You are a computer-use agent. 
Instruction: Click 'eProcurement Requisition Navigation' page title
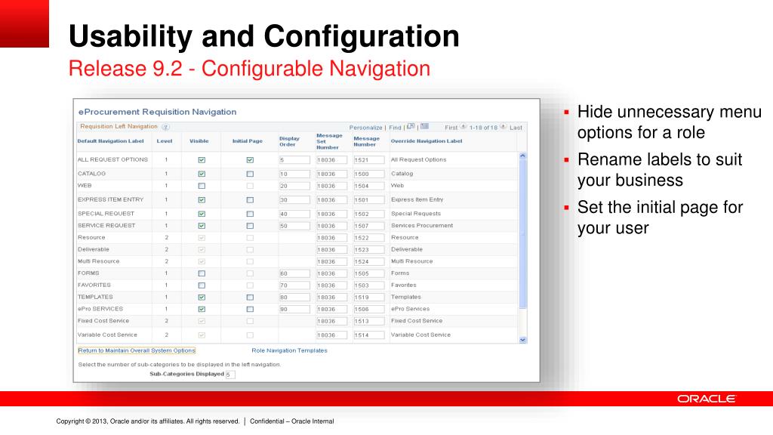tap(157, 112)
